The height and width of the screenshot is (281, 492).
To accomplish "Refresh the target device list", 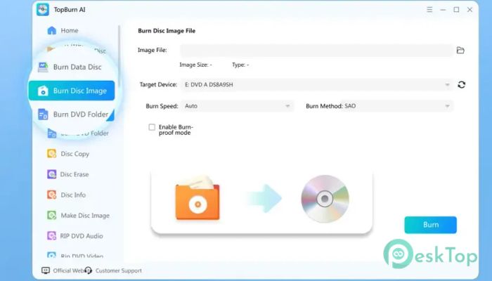I will click(461, 85).
